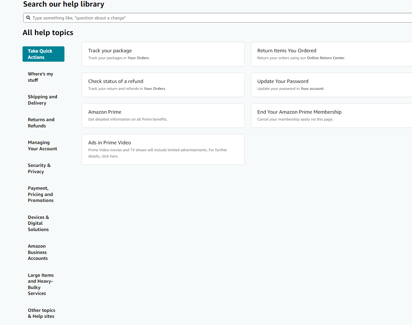Select the Take Quick Actions tab
Screen dimensions: 412x325
(43, 54)
